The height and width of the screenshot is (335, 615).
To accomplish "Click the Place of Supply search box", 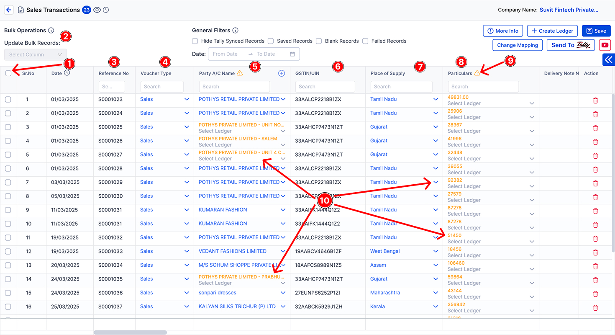I will 401,87.
